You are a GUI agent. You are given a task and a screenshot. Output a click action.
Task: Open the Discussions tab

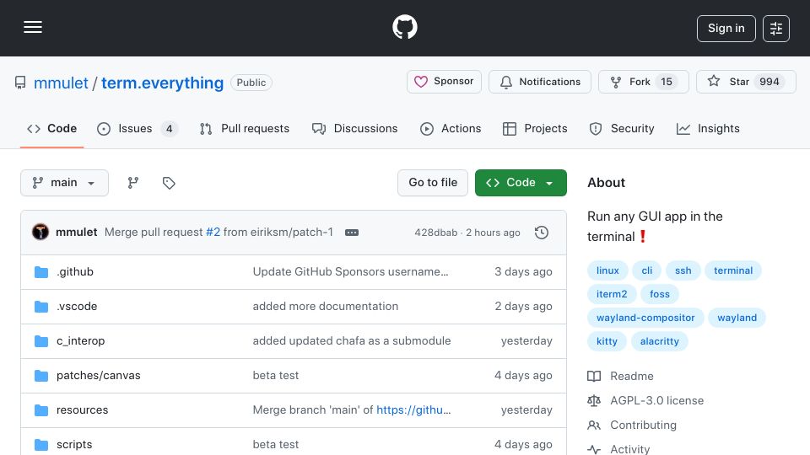(355, 128)
